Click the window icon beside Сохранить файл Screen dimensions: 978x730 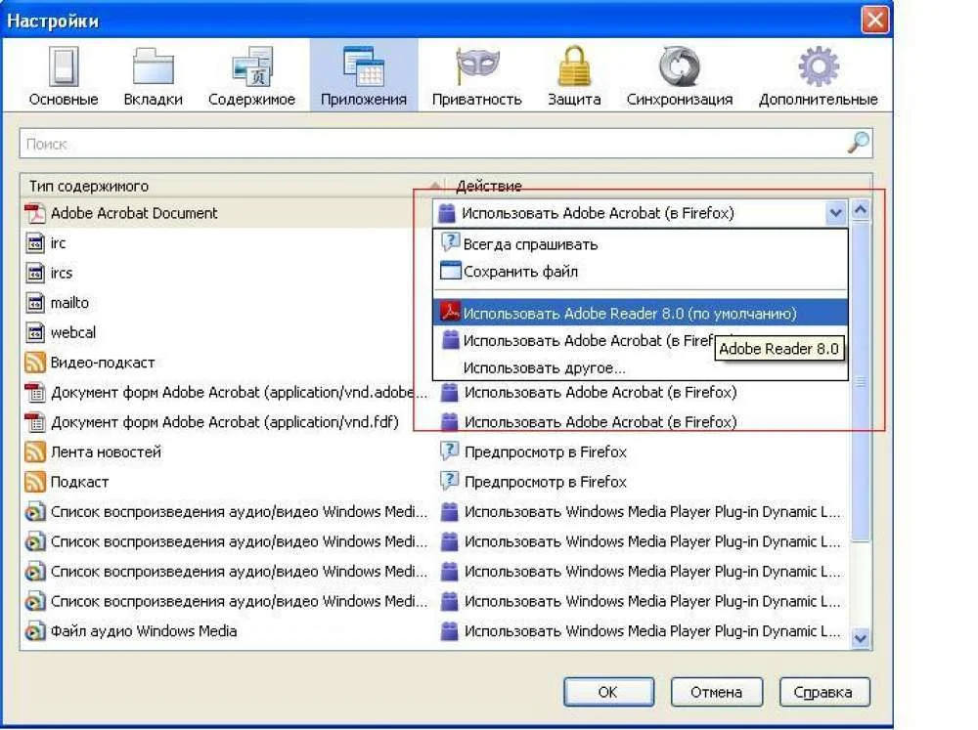[x=450, y=271]
